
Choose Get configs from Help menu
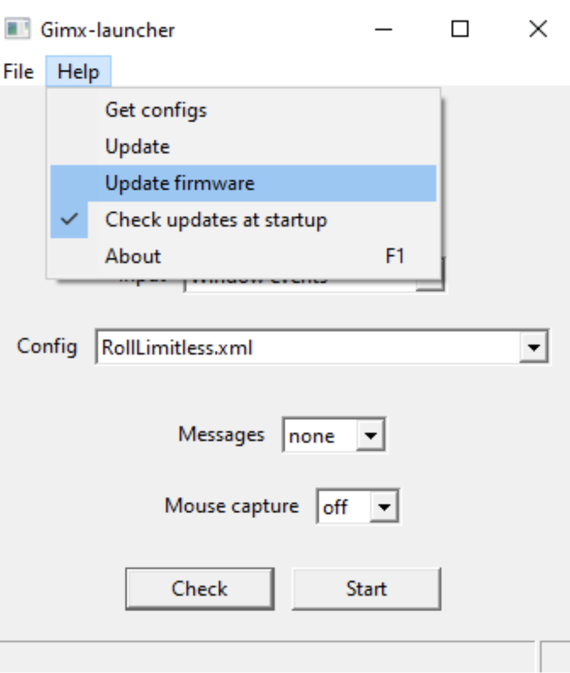[x=156, y=110]
